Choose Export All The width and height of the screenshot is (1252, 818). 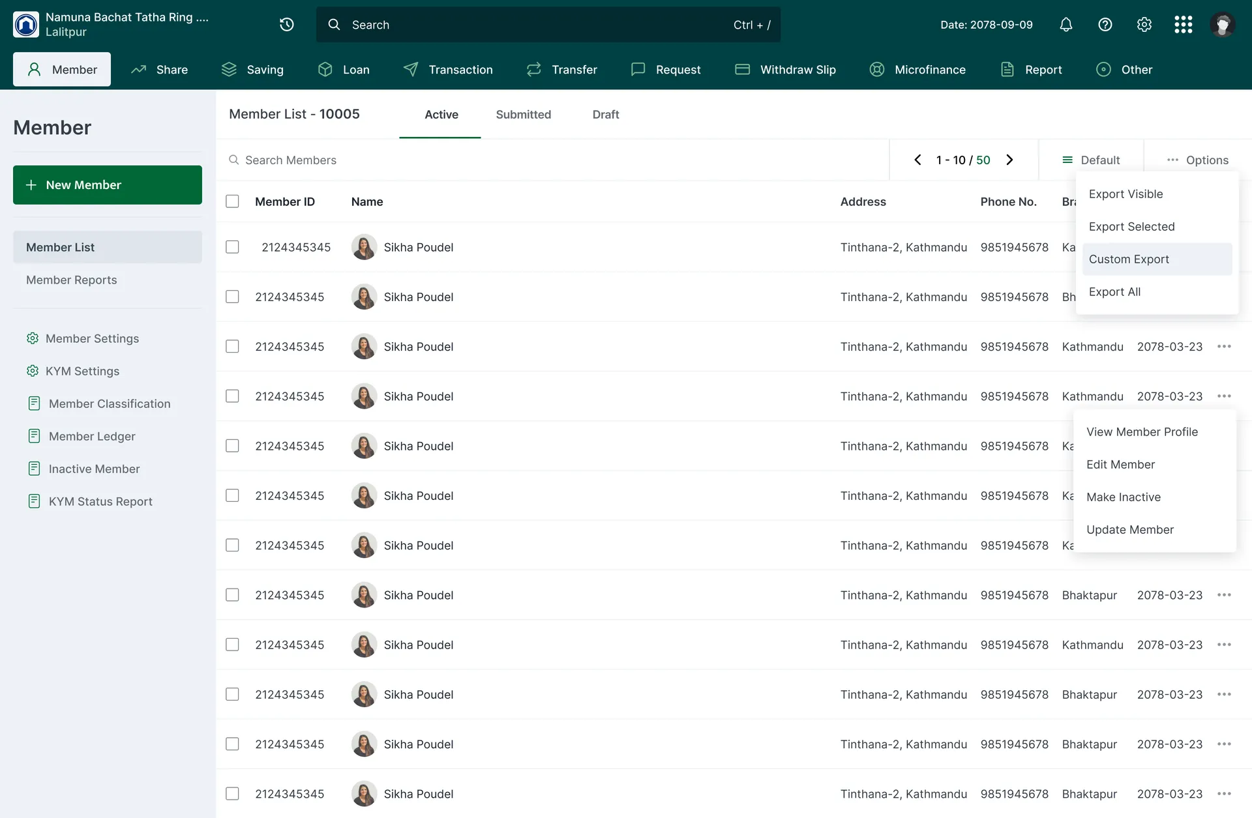click(1157, 292)
